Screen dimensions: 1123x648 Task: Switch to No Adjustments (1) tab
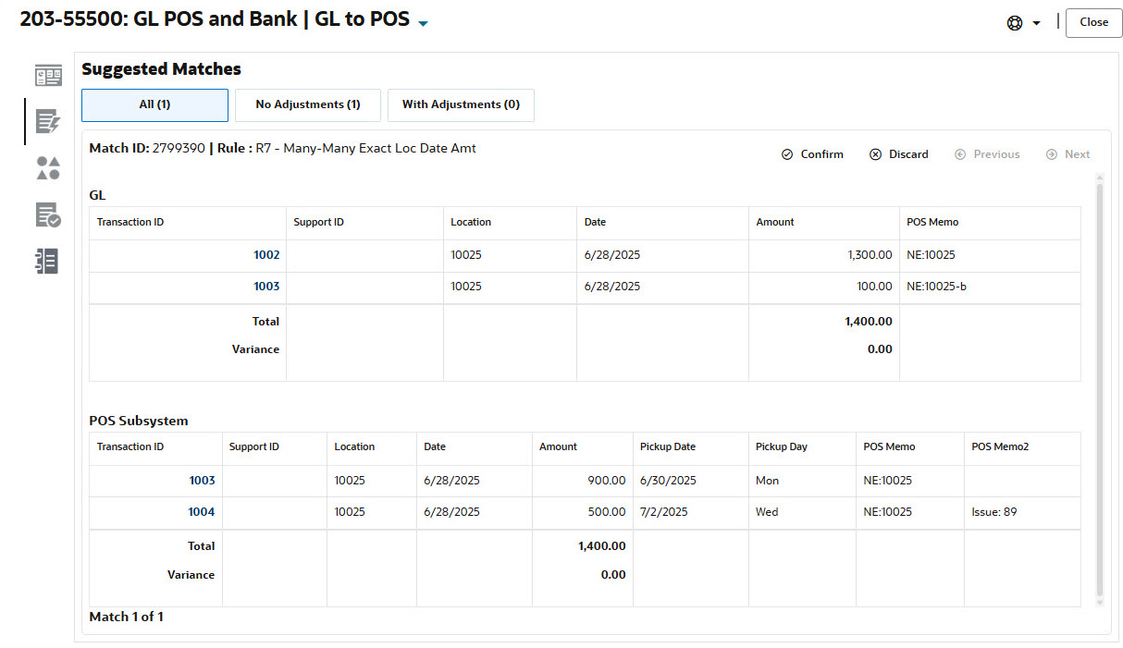click(x=308, y=104)
